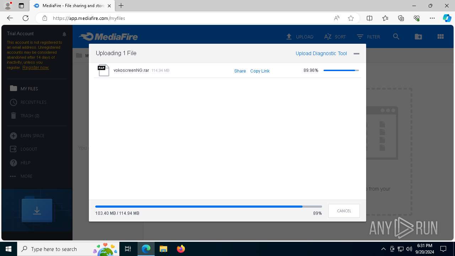
Task: Click the notification bell icon
Action: (x=64, y=34)
